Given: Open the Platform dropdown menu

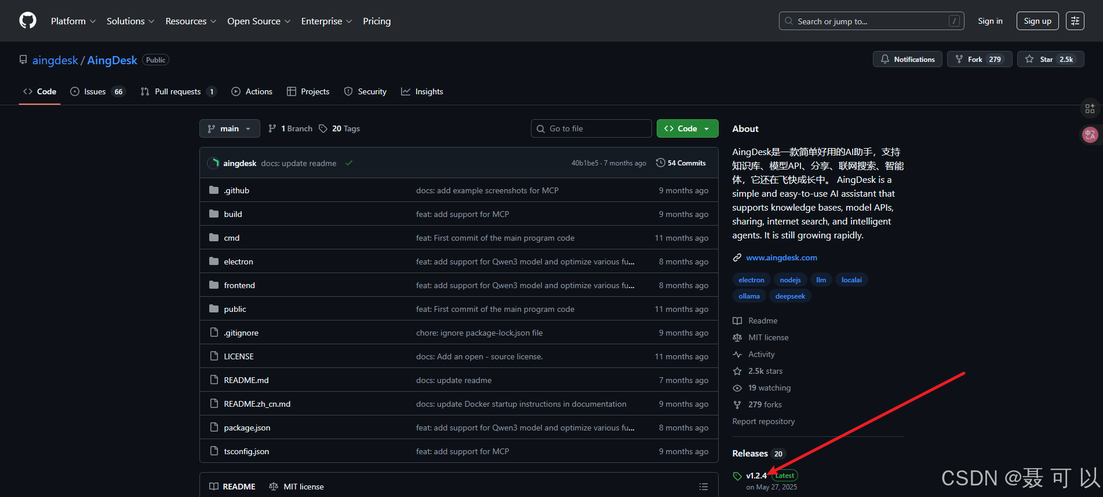Looking at the screenshot, I should pyautogui.click(x=73, y=21).
